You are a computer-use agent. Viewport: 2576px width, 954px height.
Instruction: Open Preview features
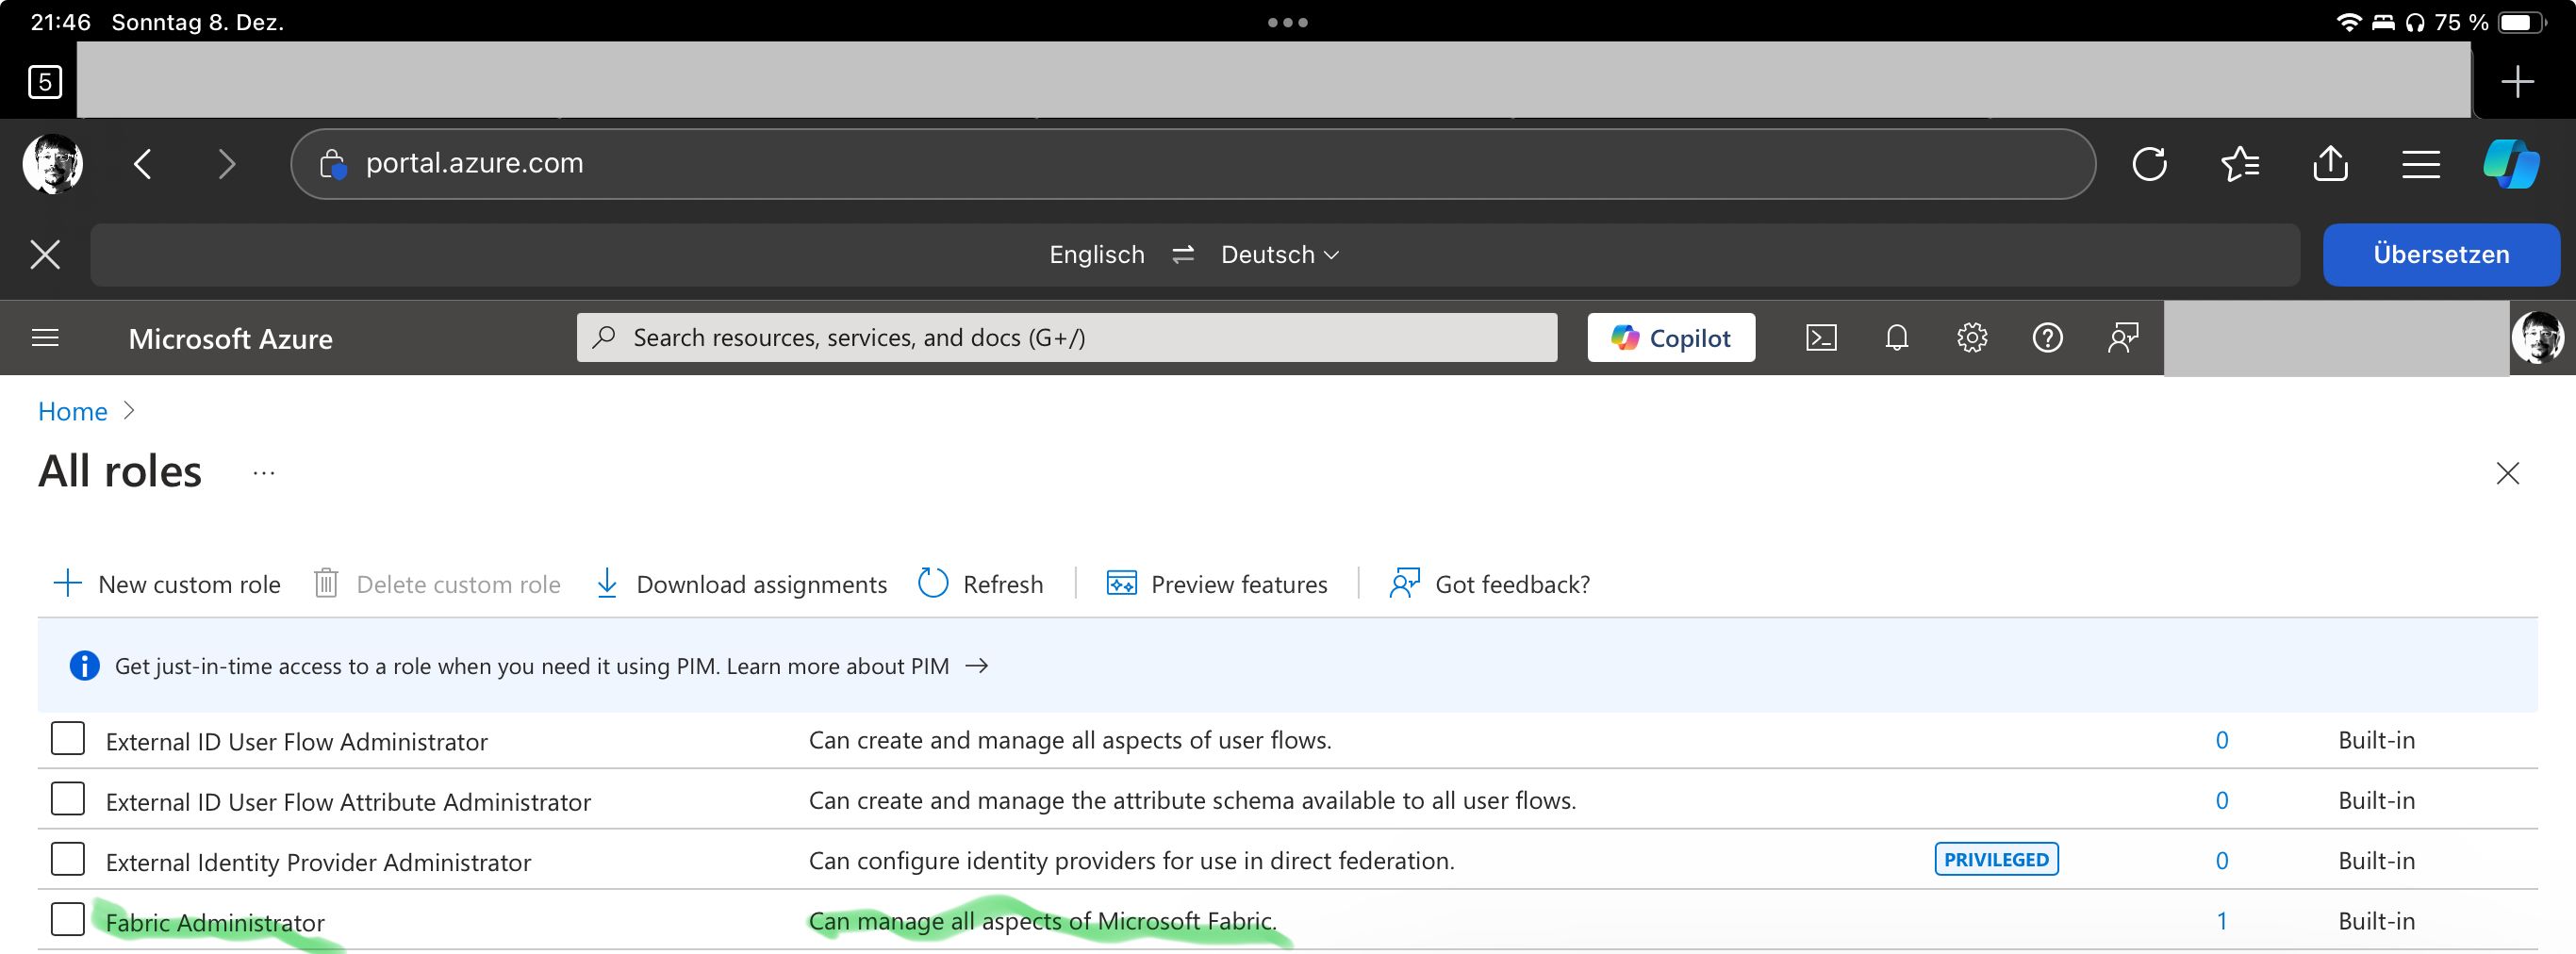[x=1216, y=584]
